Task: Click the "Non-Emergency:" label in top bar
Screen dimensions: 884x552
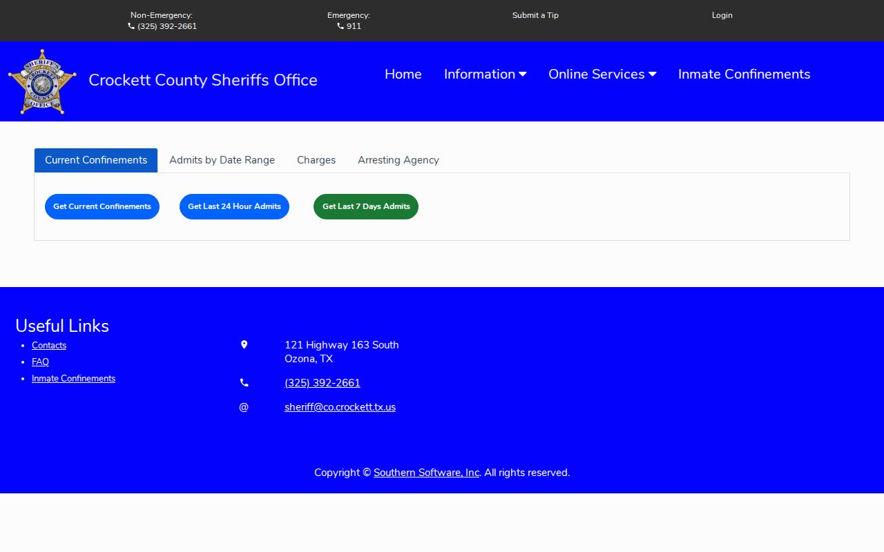Action: coord(162,15)
